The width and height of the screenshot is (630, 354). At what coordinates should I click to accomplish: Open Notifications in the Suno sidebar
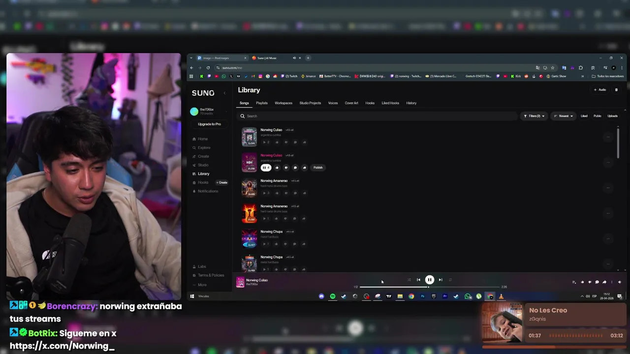(x=205, y=191)
